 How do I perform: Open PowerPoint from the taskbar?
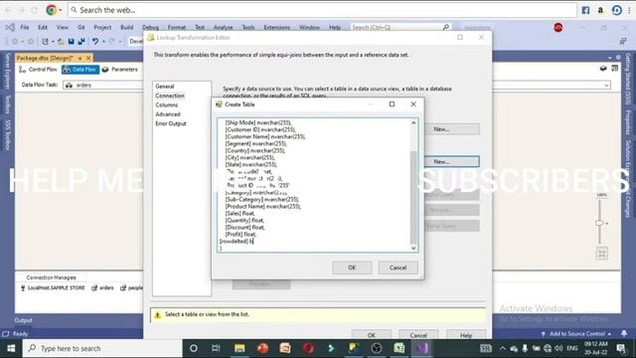262,348
